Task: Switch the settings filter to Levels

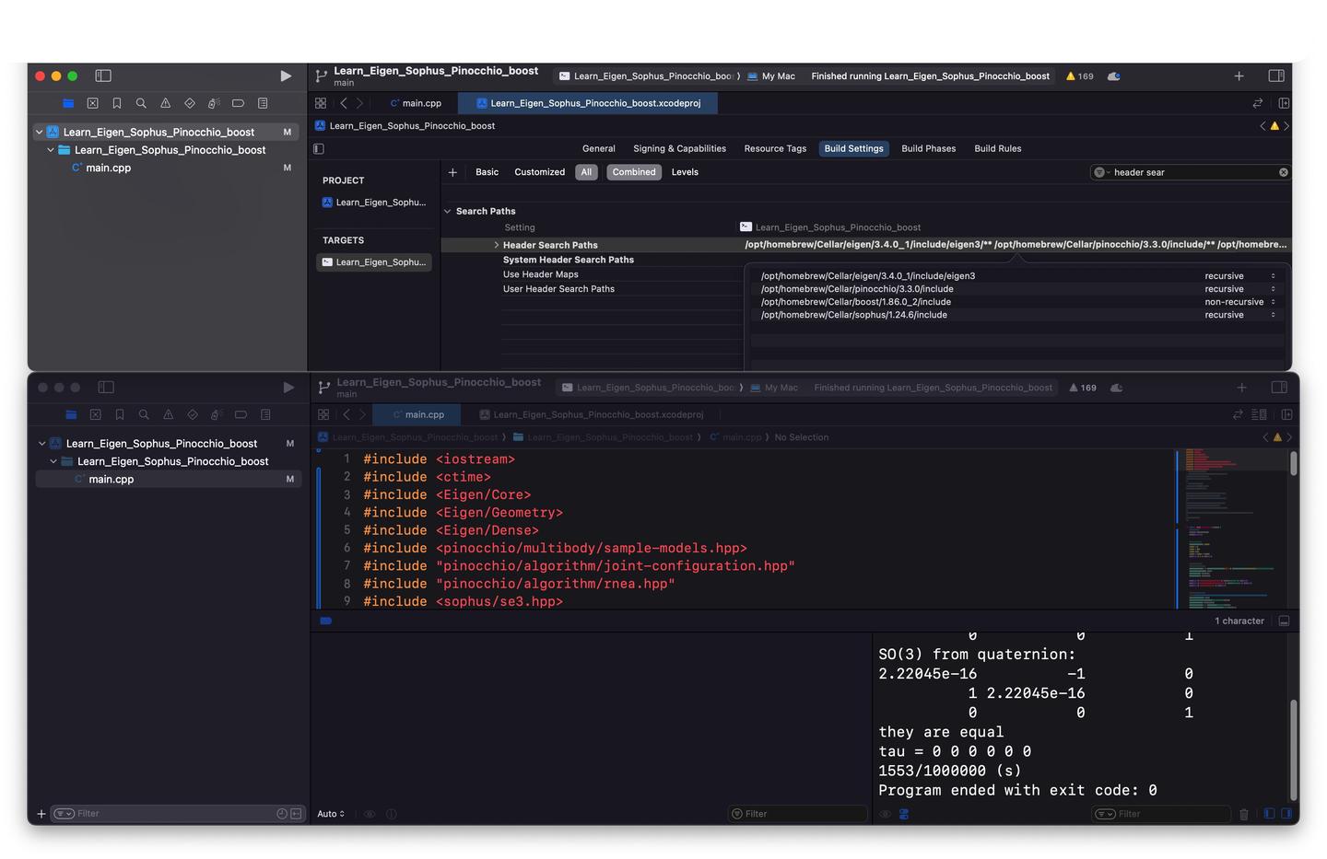Action: (685, 172)
